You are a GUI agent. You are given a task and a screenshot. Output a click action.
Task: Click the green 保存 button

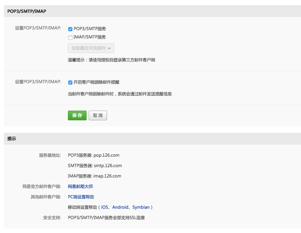coord(77,115)
